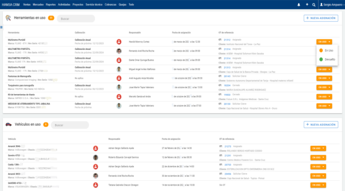Viewport: 345px width, 191px height.
Task: Open EN USO dropdown for Kit de herramientas
Action: [x=324, y=97]
